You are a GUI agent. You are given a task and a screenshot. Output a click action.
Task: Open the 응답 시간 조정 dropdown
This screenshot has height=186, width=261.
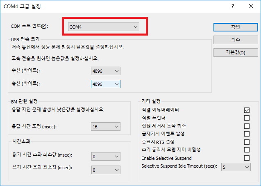[x=106, y=127]
